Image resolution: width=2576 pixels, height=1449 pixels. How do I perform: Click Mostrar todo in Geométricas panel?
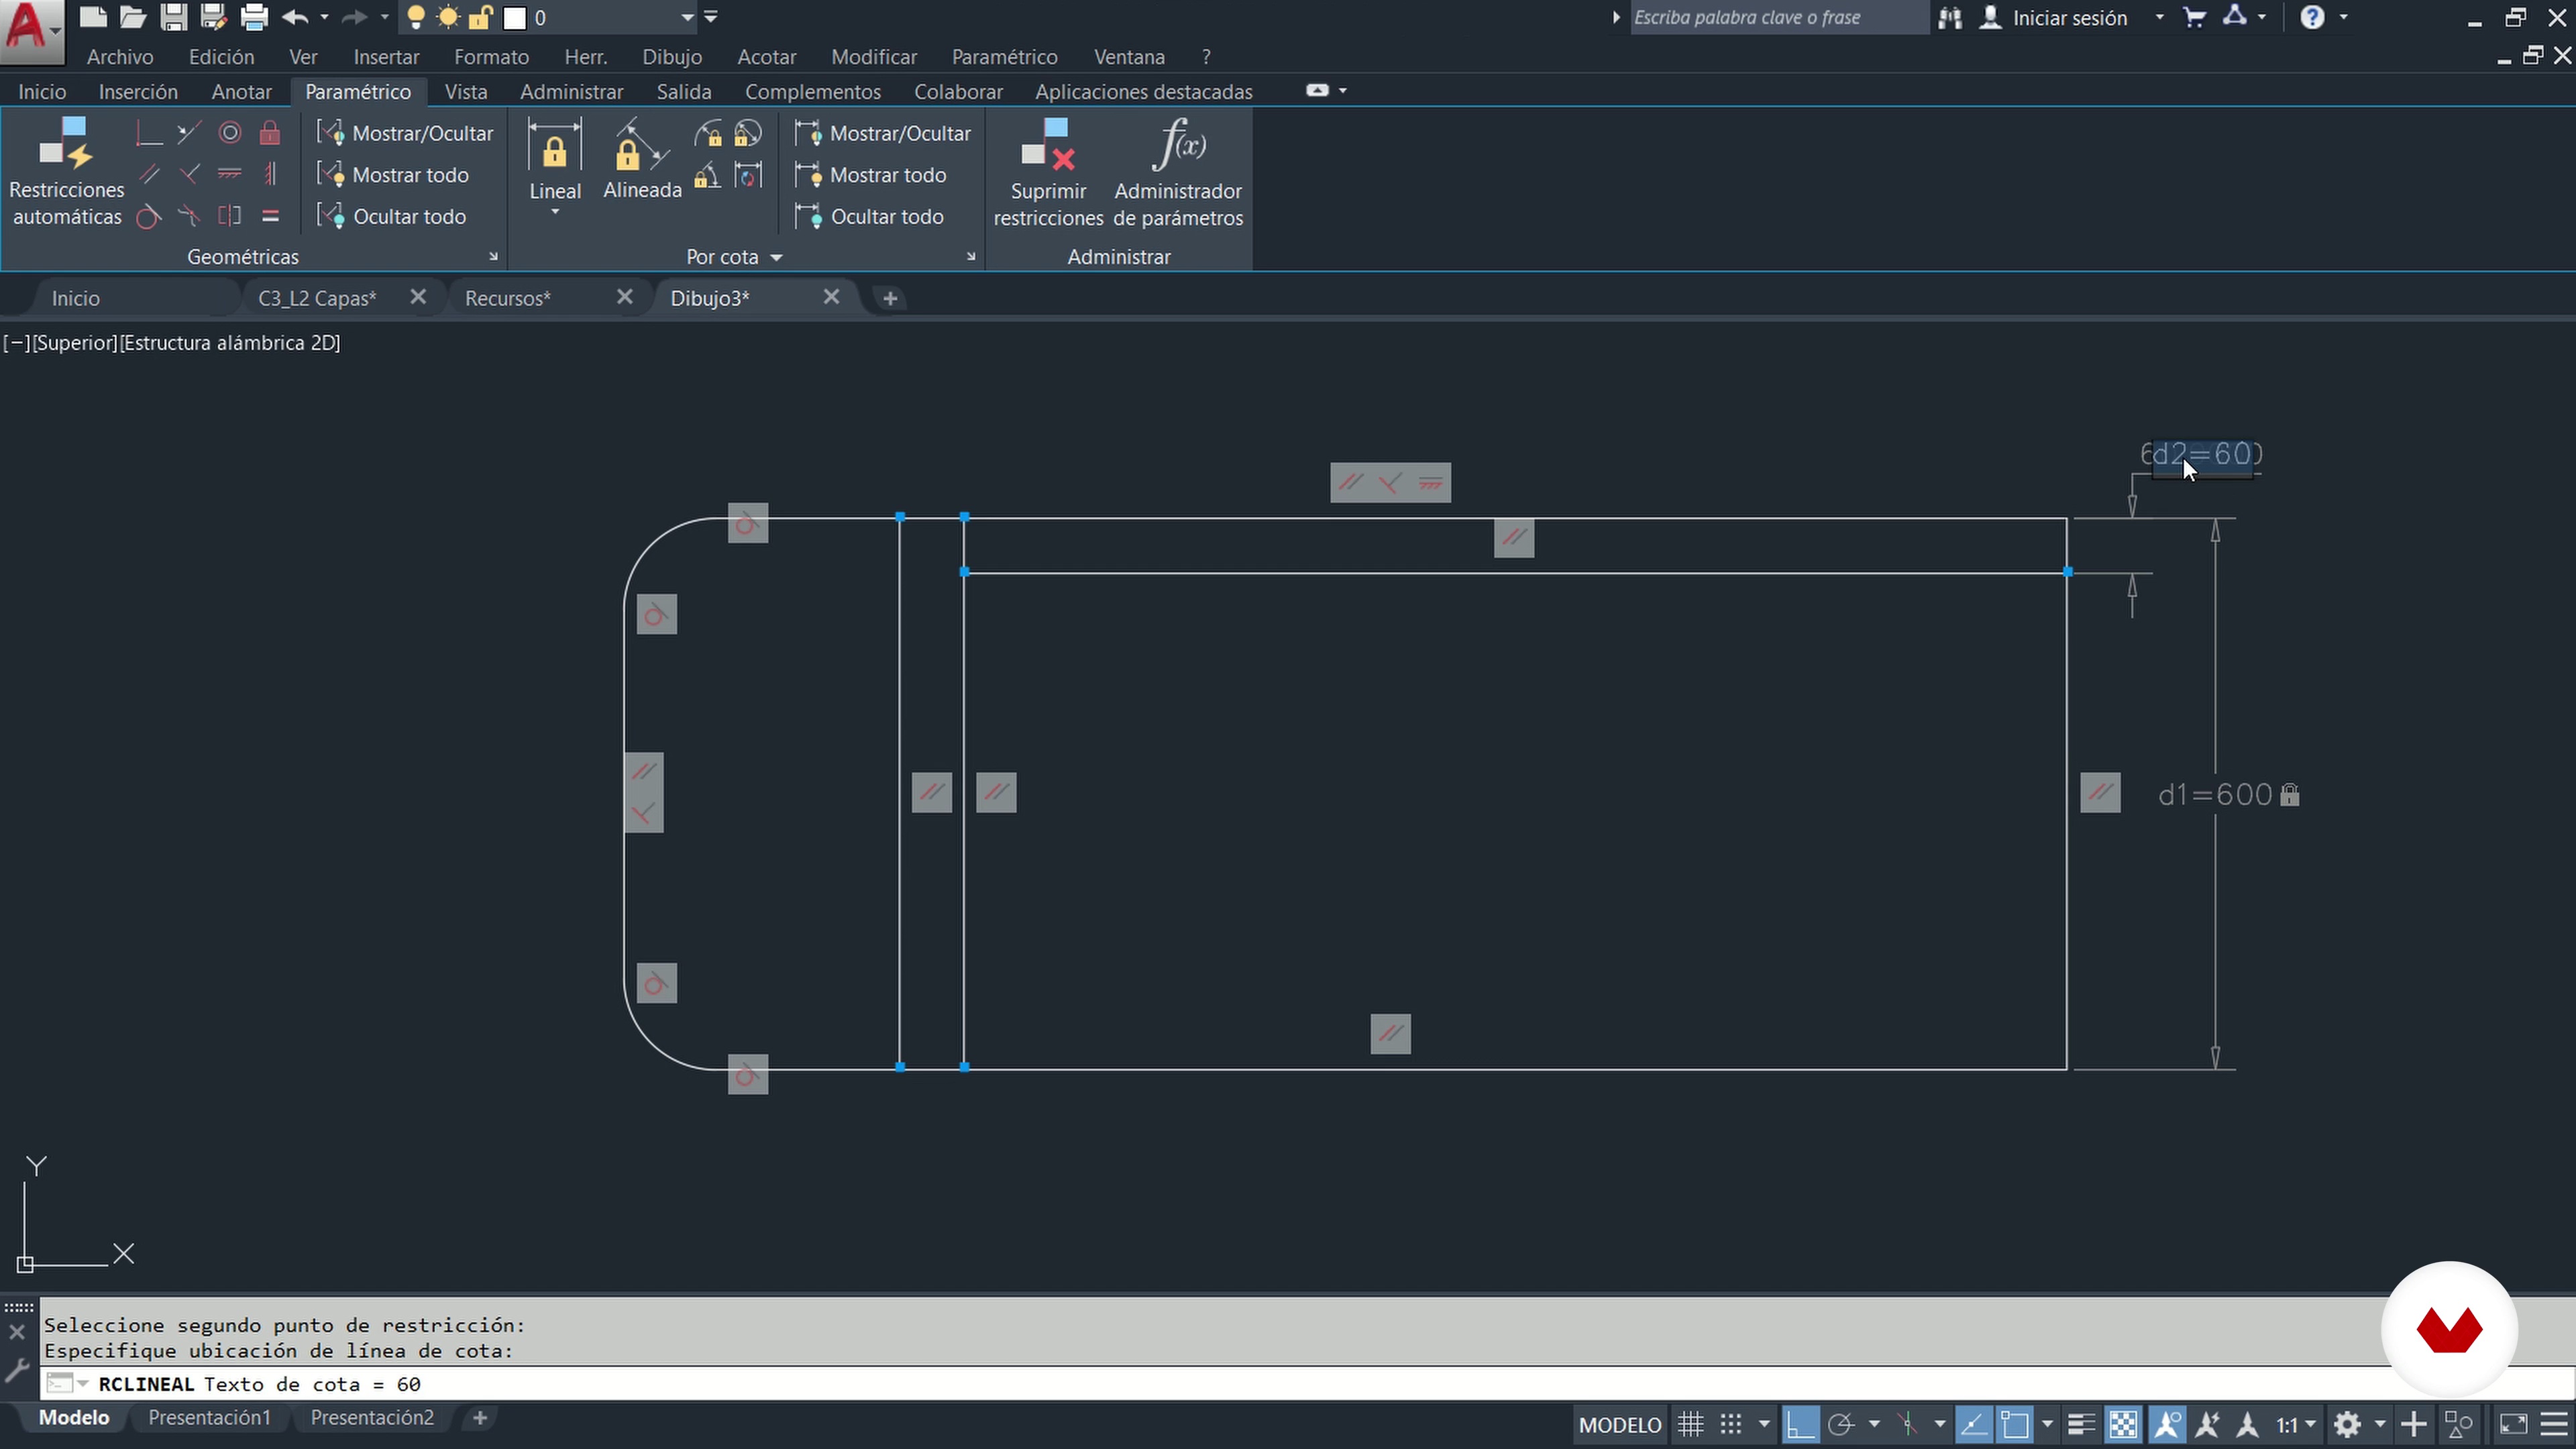point(393,175)
